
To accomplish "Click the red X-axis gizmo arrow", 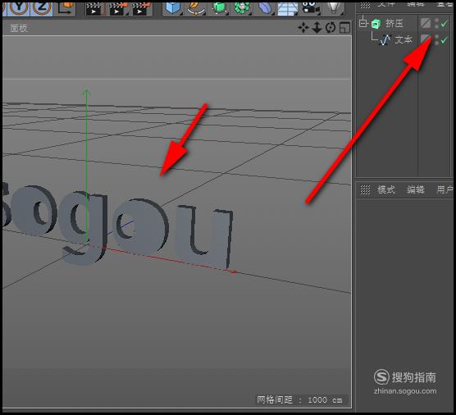I will click(233, 271).
